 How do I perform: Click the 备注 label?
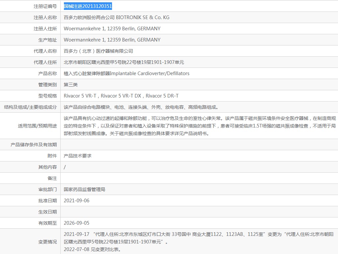[x=52, y=178]
